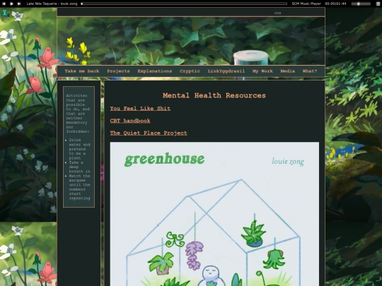Click the 'Watch the marquee' list item

point(79,187)
